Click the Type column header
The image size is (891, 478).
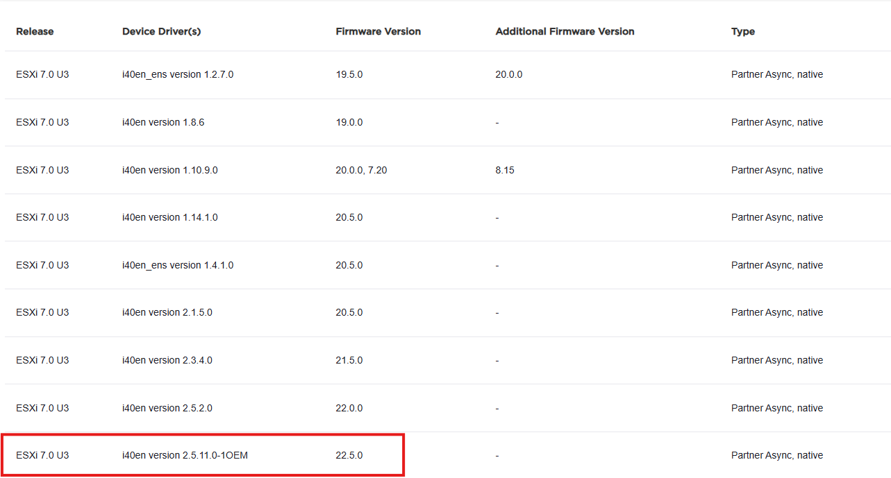pyautogui.click(x=742, y=31)
